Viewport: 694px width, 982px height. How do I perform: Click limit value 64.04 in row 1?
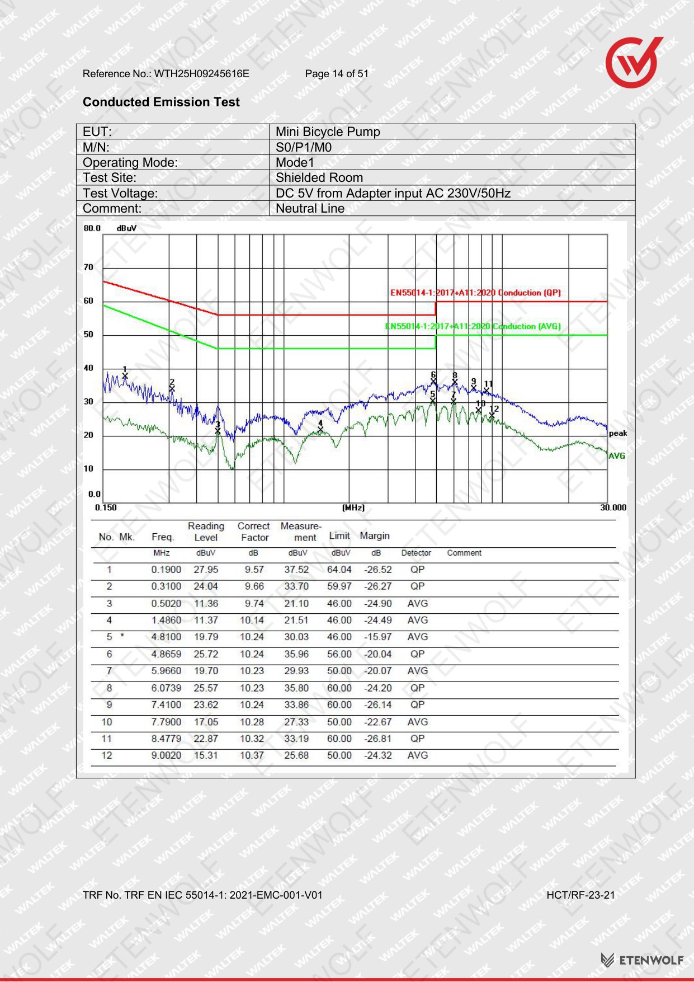point(339,570)
